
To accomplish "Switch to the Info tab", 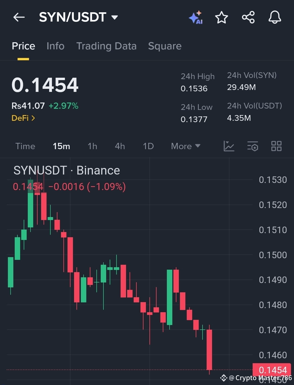I will [x=56, y=46].
